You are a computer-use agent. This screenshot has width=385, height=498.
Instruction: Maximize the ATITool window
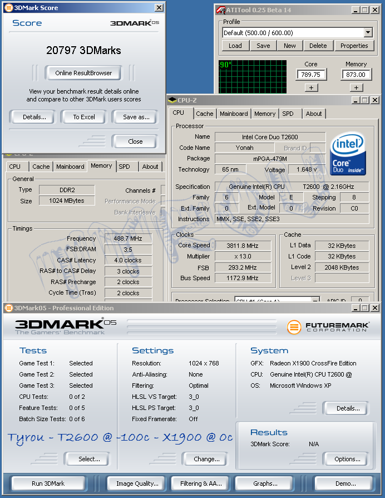pos(365,10)
